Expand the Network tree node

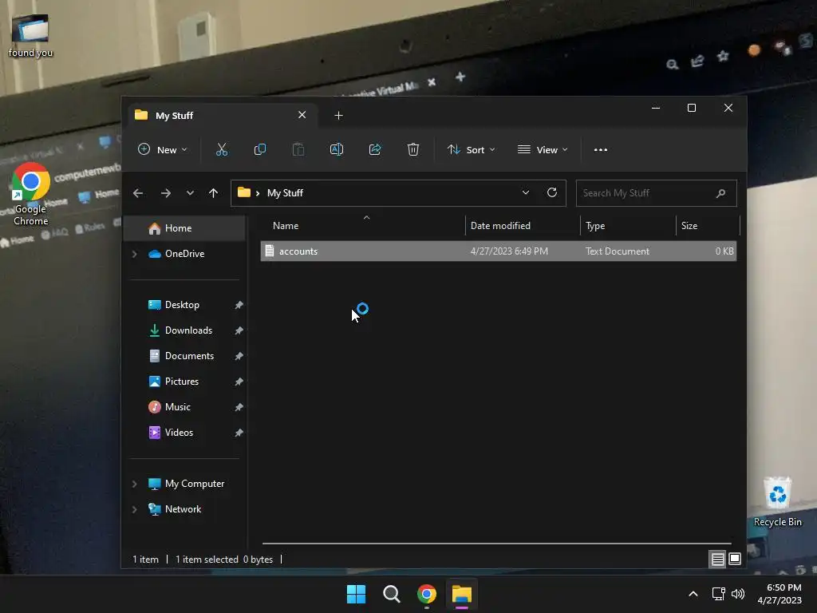134,509
